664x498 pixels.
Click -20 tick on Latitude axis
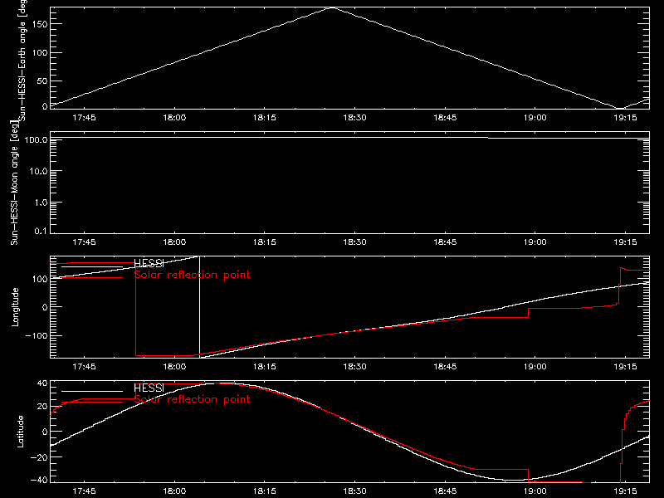pyautogui.click(x=39, y=457)
